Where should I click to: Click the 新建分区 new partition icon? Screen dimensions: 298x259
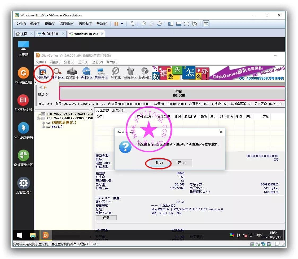pos(101,73)
